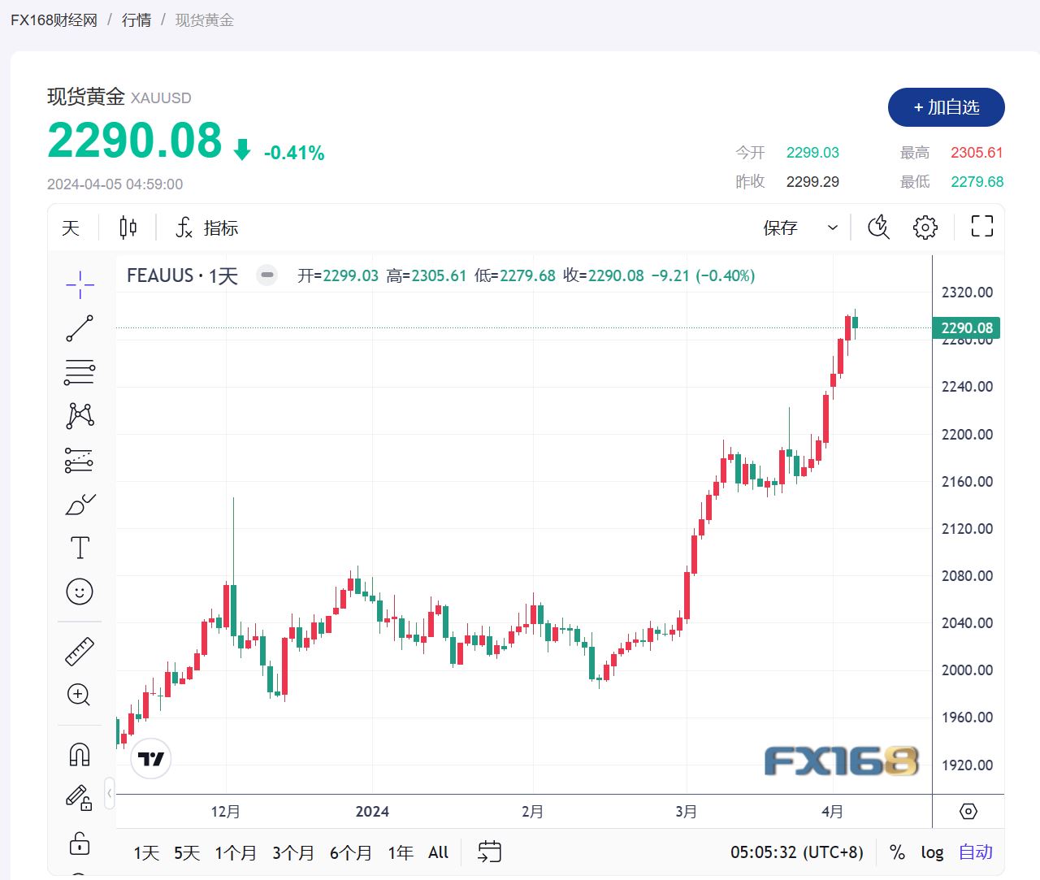Screen dimensions: 1040x880
Task: Open the 天 interval selector
Action: [x=71, y=228]
